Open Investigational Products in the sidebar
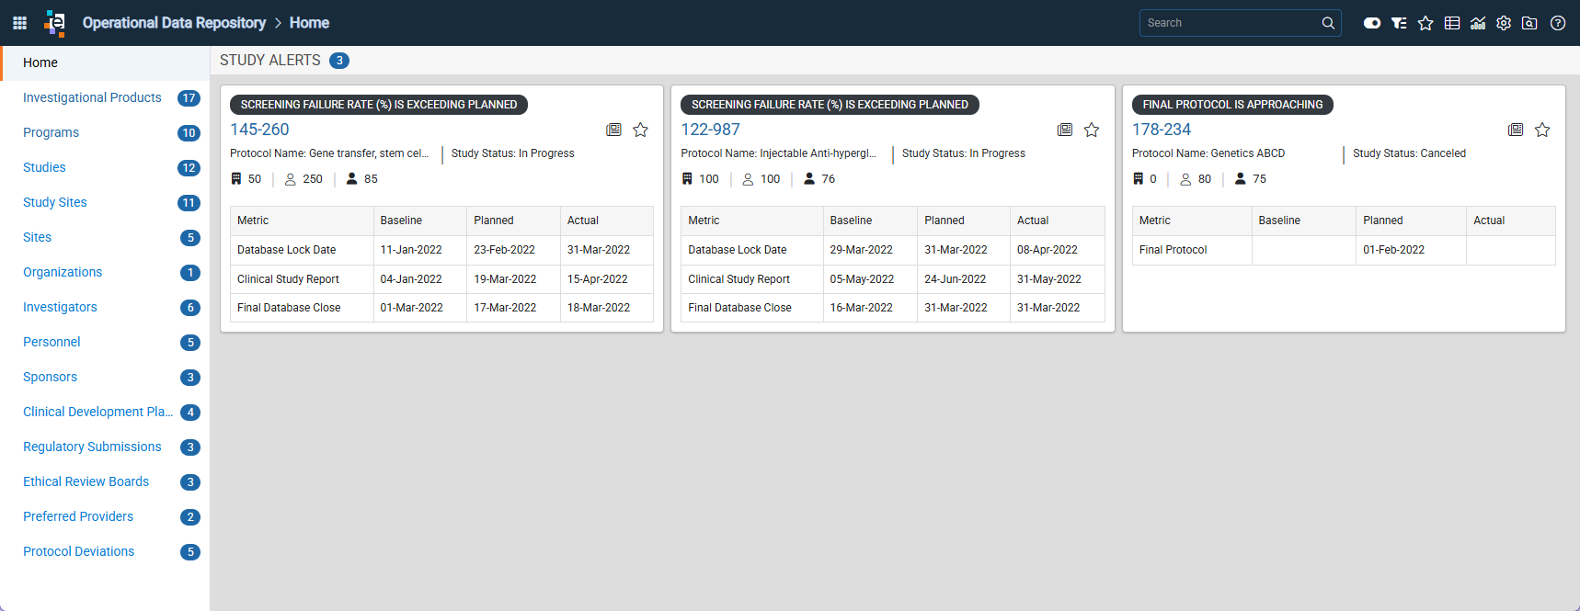Viewport: 1580px width, 611px height. [92, 97]
